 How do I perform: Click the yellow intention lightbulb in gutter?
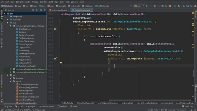pos(61,63)
